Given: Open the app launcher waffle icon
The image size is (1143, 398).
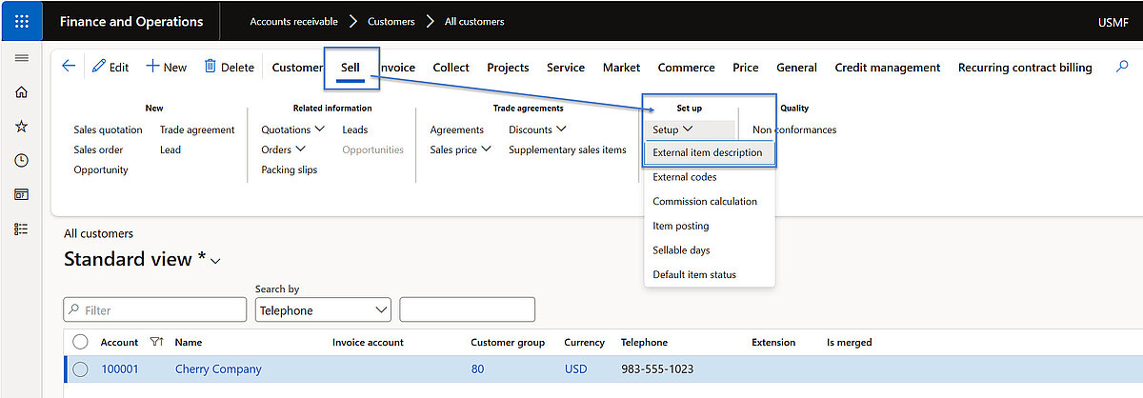Looking at the screenshot, I should point(21,21).
